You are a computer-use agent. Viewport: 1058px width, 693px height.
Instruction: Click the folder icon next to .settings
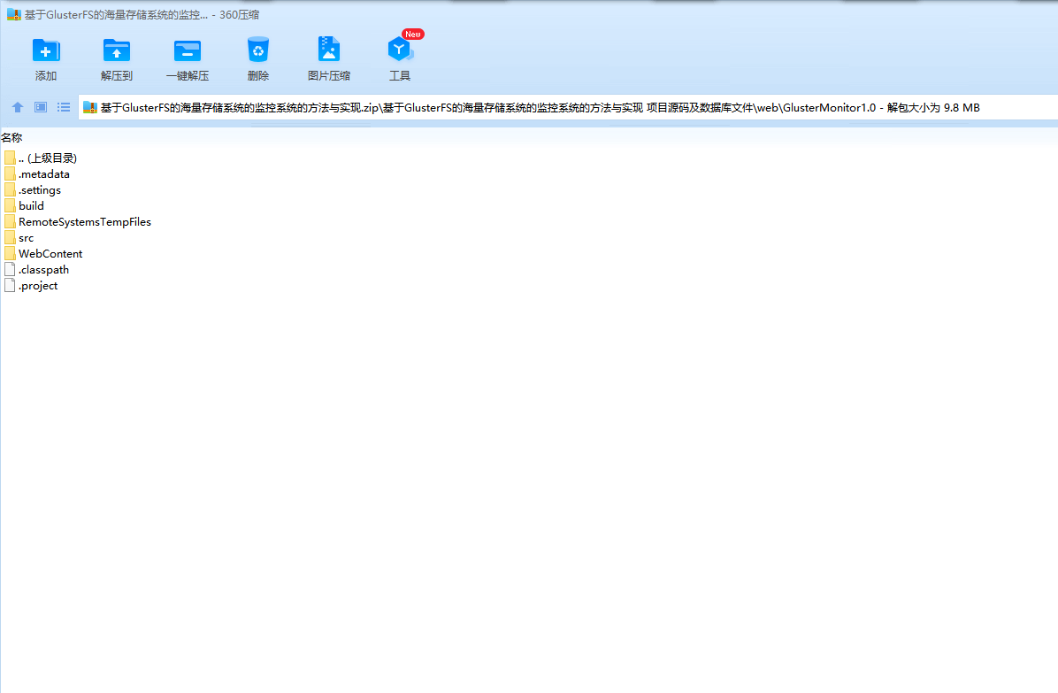tap(10, 189)
